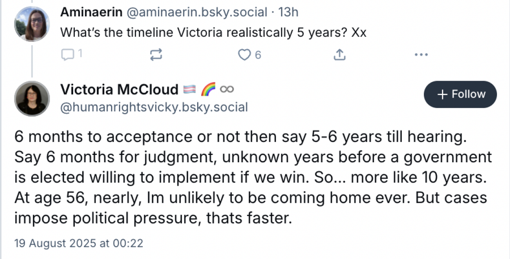The image size is (510, 259).
Task: Visit the @aminaerin.bsky.social handle link
Action: 196,12
